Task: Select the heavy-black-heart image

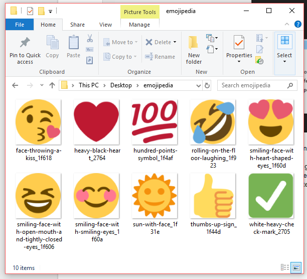Action: point(96,122)
